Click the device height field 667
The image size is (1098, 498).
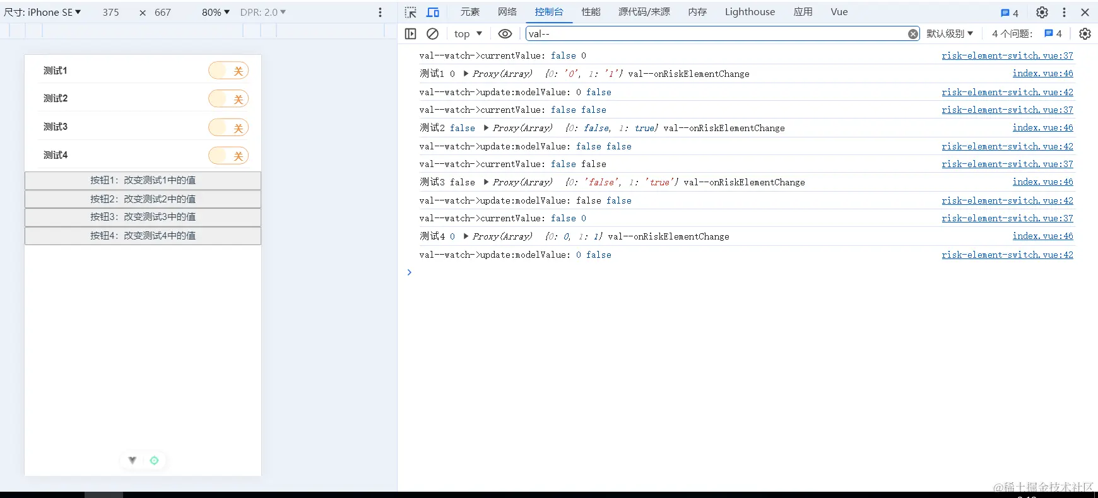pos(163,13)
